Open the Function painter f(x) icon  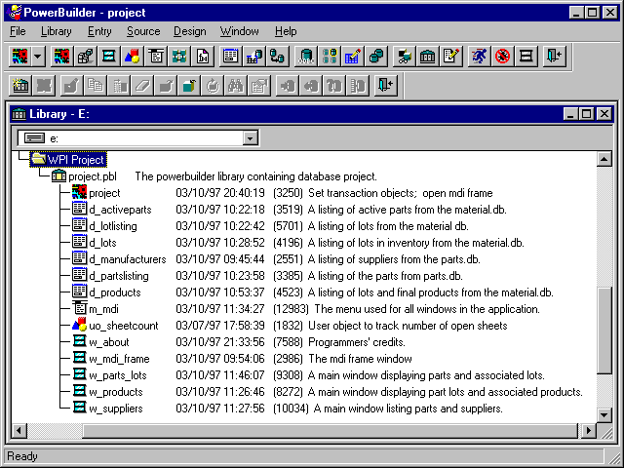(203, 57)
